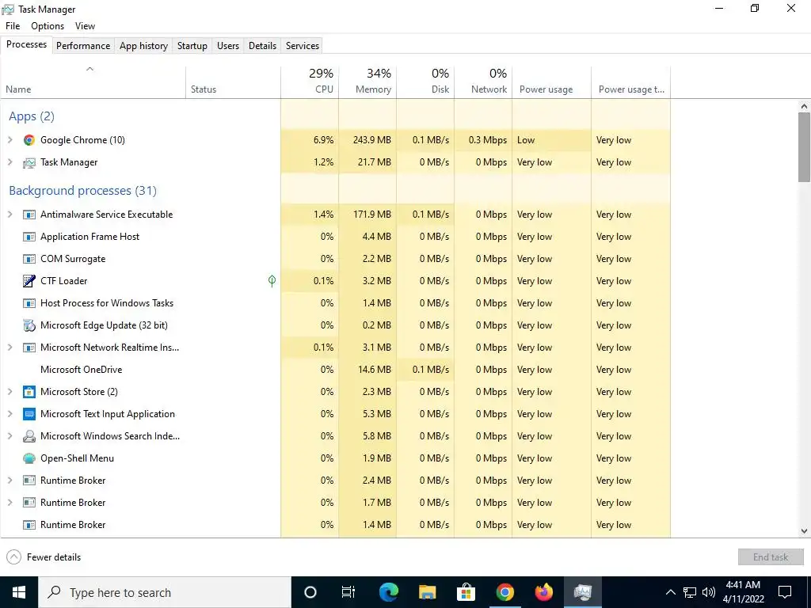The image size is (811, 608).
Task: Sort by the Power usage column header
Action: (x=552, y=82)
